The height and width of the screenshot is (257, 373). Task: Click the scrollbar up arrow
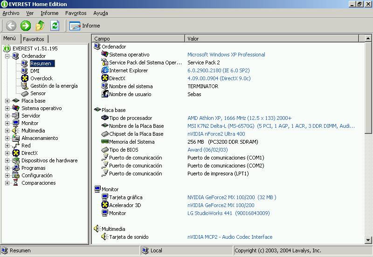[x=368, y=38]
